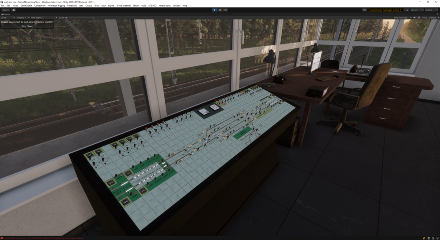Viewport: 440px width, 240px height.
Task: Mute game audio speaker toggle
Action: (x=414, y=18)
